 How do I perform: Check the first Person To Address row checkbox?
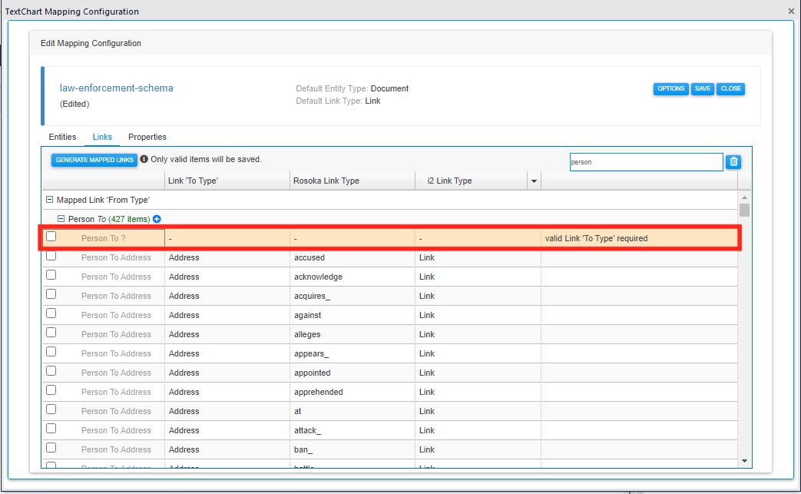(51, 255)
